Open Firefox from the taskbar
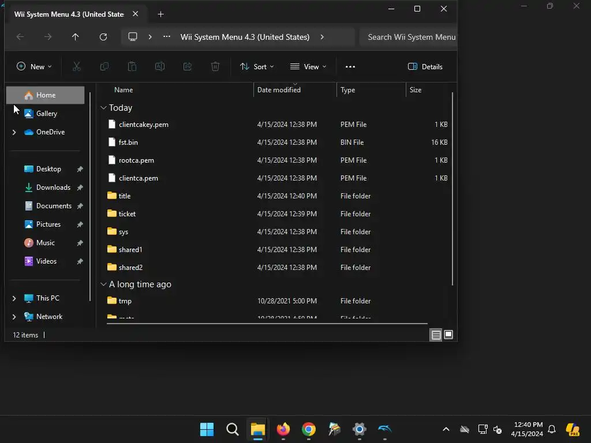This screenshot has width=591, height=443. (283, 429)
